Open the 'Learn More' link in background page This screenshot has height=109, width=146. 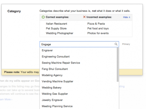6,99
